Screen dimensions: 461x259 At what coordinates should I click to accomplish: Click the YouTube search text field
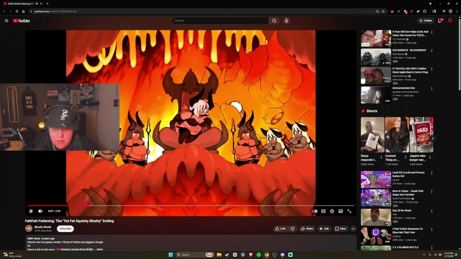tap(220, 21)
